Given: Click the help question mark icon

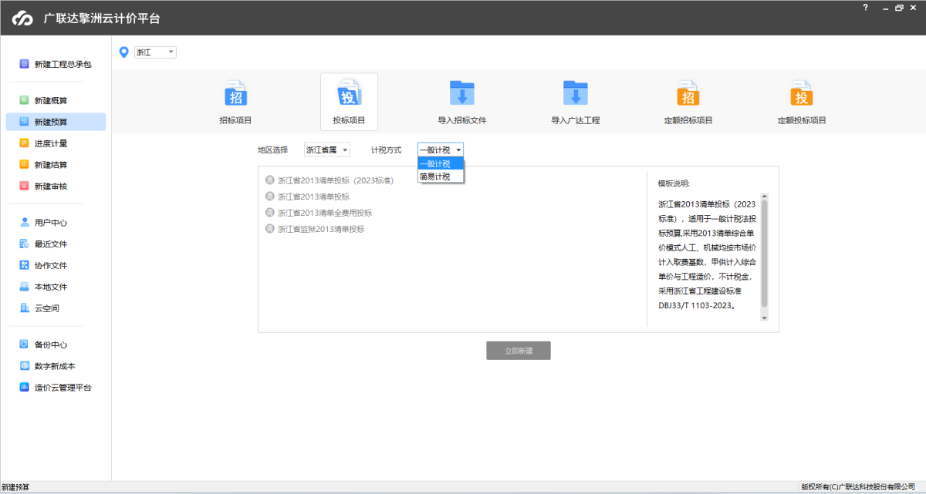Looking at the screenshot, I should (865, 8).
